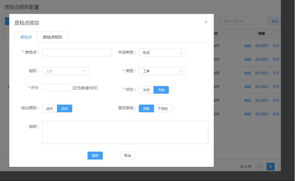Set 状态 to 关闭
Viewport: 295px width, 181px height.
[x=146, y=90]
